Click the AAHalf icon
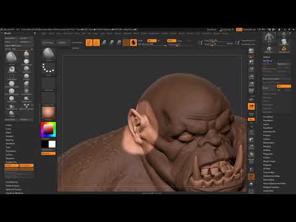The width and height of the screenshot is (296, 222). tap(251, 84)
